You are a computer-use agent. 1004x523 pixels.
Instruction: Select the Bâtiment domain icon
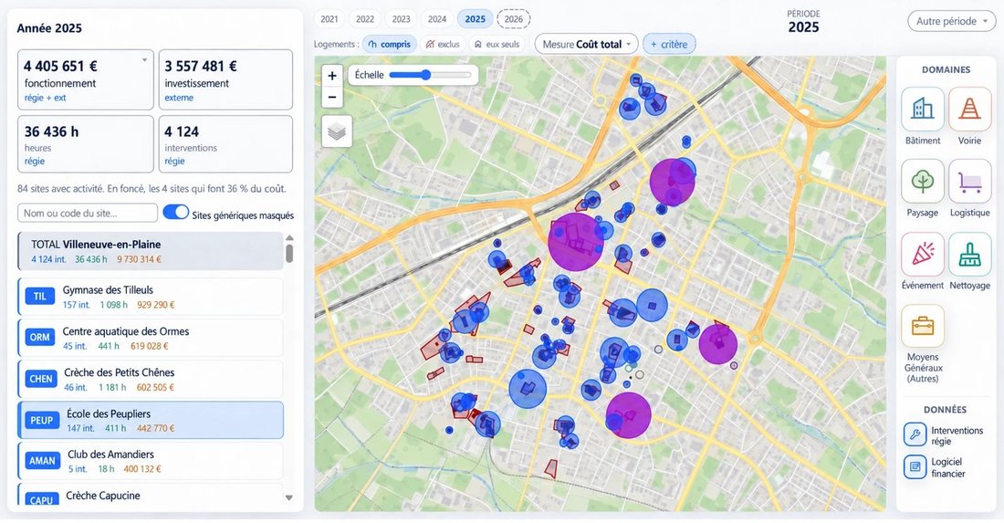point(922,109)
